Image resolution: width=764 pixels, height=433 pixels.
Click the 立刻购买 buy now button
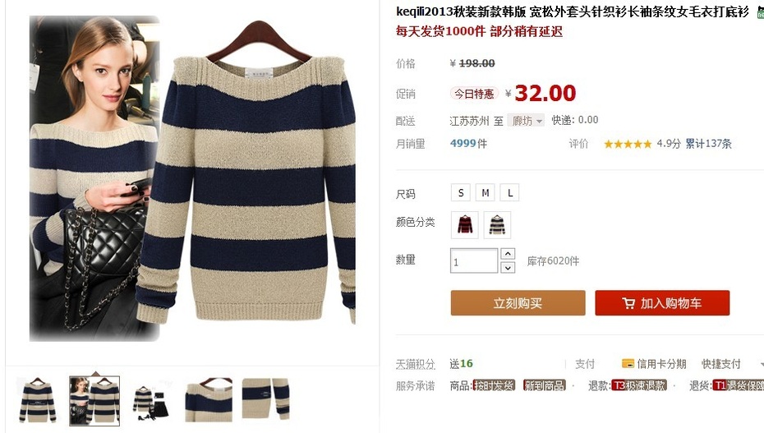[518, 303]
